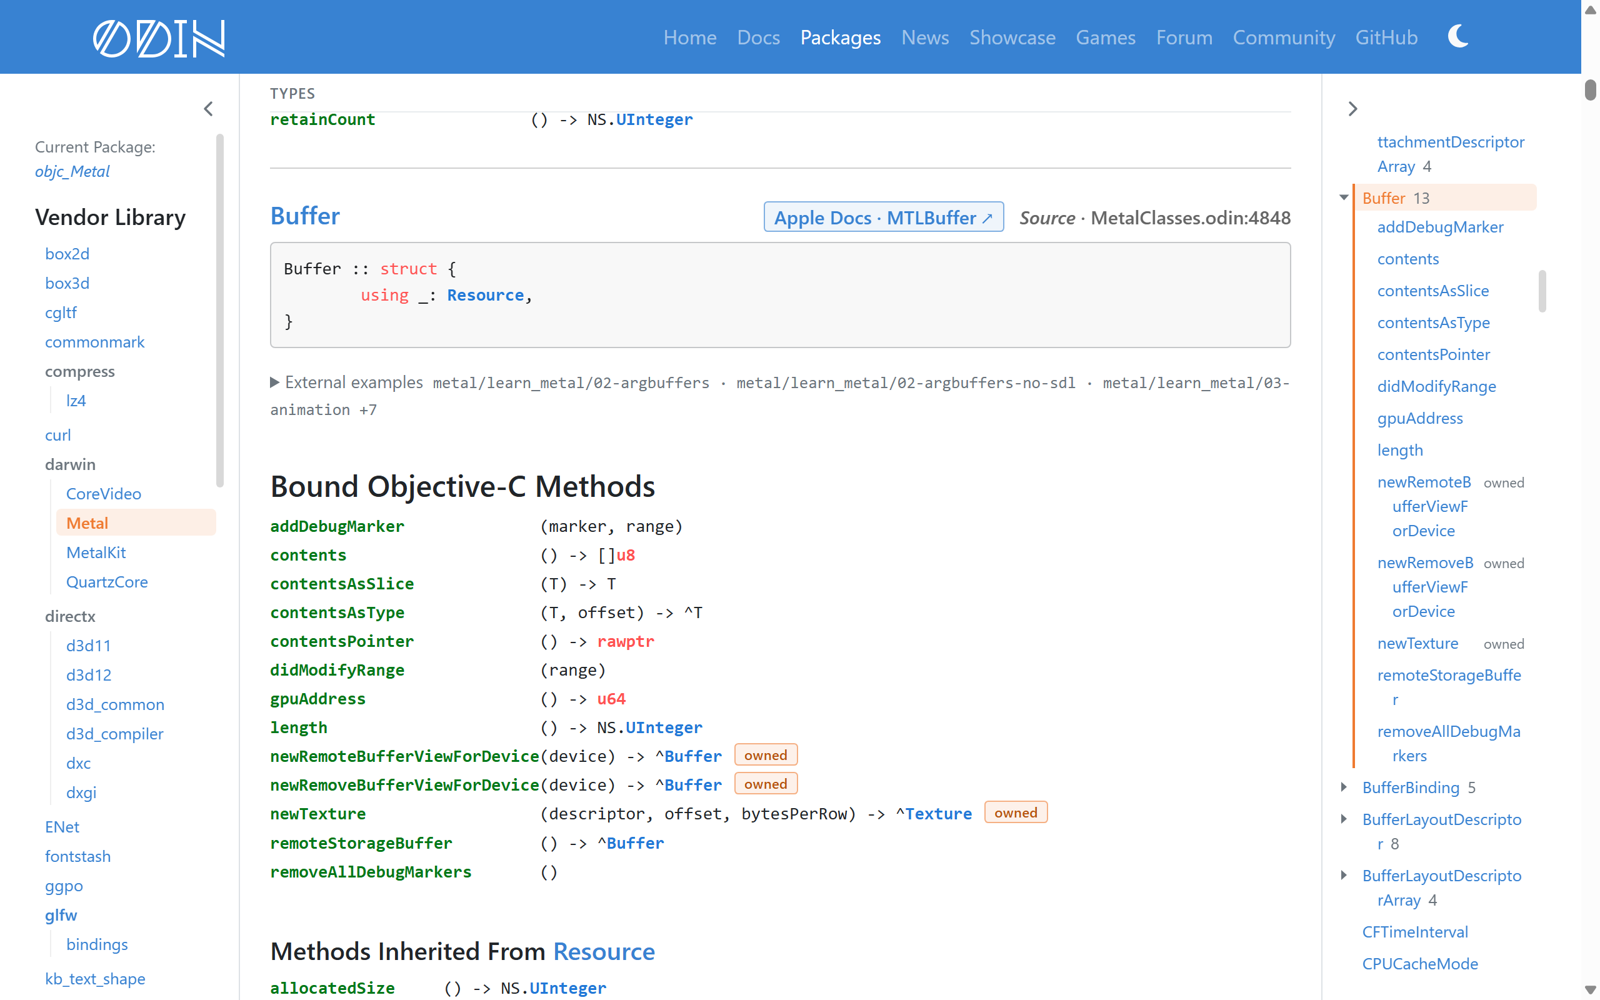Select box2d in Vendor Library
This screenshot has height=1000, width=1600.
click(67, 253)
